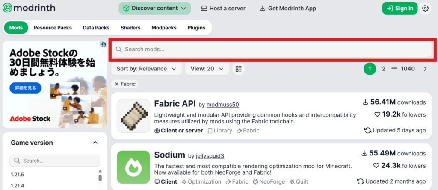Switch to the grid/list view icon
Screen dimensions: 438x190
(239, 69)
